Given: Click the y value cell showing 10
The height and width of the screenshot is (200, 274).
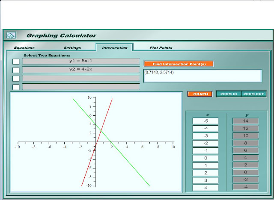Looking at the screenshot, I should point(245,135).
